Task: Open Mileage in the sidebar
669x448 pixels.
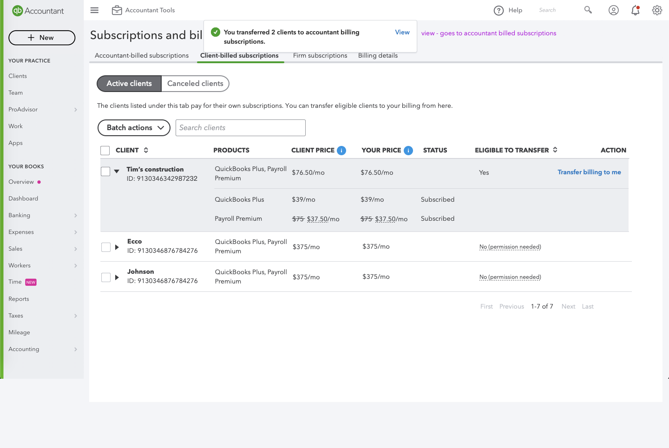Action: click(19, 333)
